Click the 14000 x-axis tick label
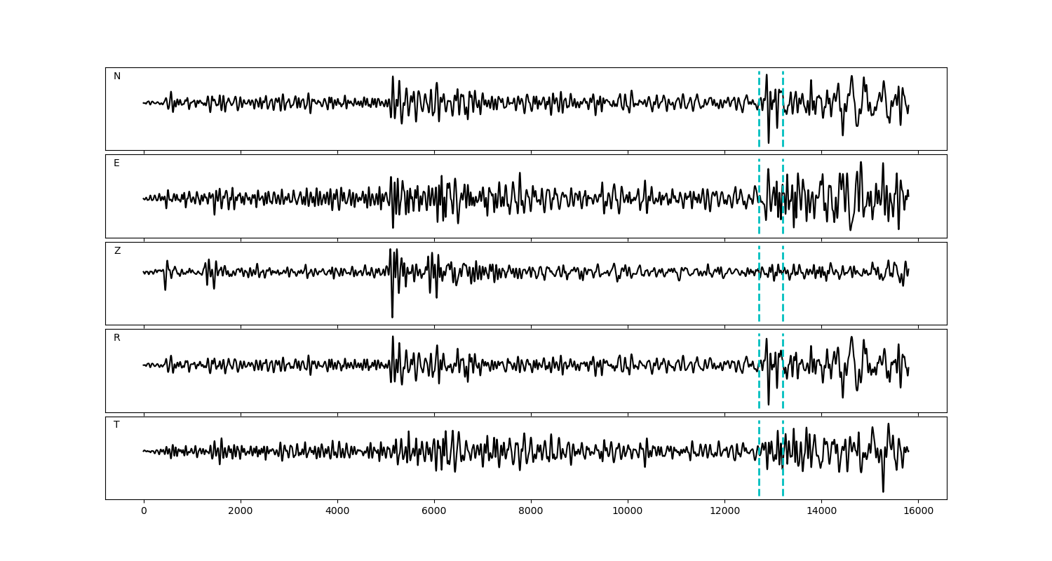The image size is (1052, 561). tap(821, 511)
